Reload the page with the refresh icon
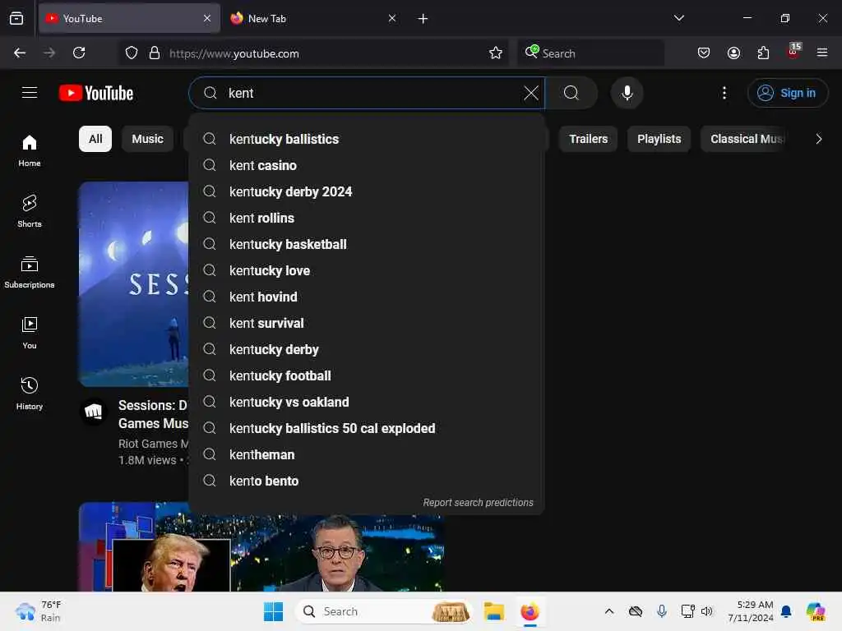Screen dimensions: 842x631 tap(79, 53)
